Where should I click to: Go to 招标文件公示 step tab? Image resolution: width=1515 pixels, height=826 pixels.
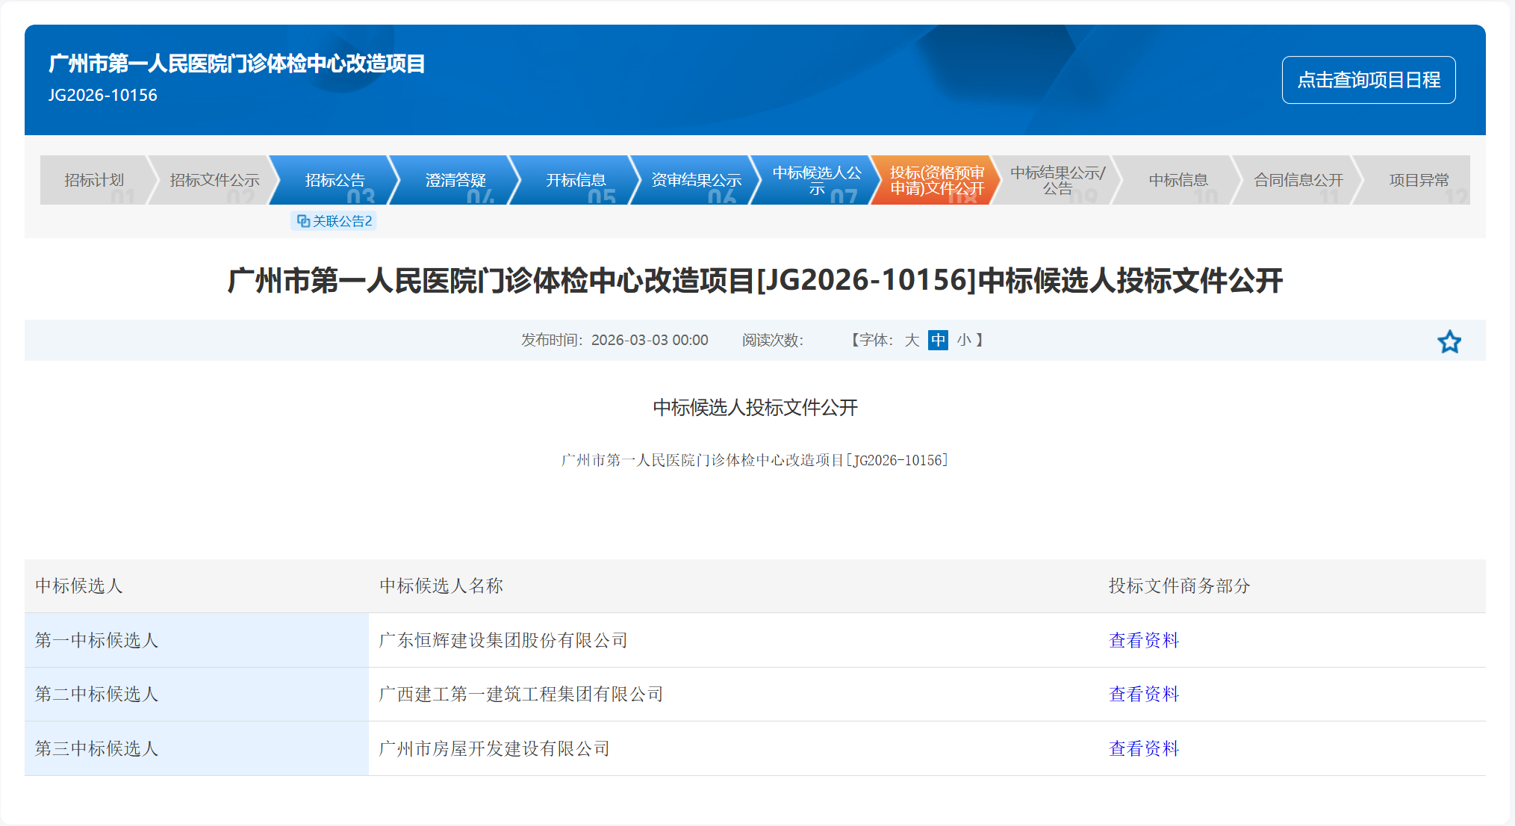click(214, 180)
